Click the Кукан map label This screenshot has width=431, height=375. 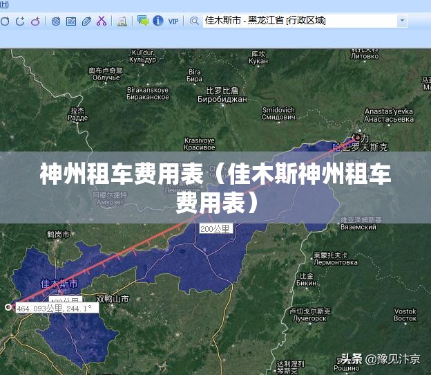(258, 61)
